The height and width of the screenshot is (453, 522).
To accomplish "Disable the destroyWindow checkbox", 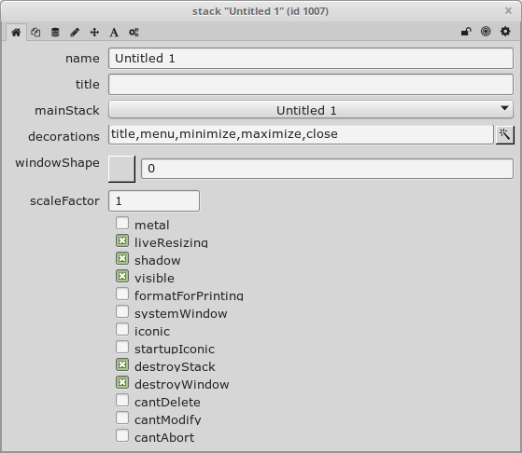I will pos(122,382).
